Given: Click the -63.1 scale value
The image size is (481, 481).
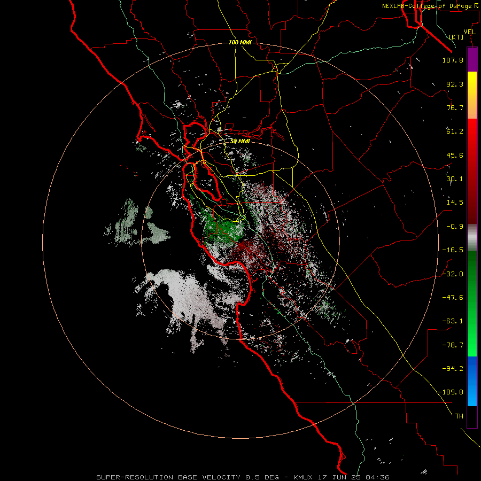Looking at the screenshot, I should tap(453, 321).
